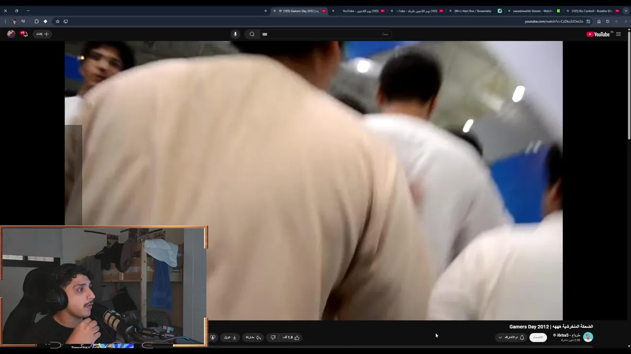The width and height of the screenshot is (631, 354).
Task: Open a new browser tab
Action: [x=265, y=11]
